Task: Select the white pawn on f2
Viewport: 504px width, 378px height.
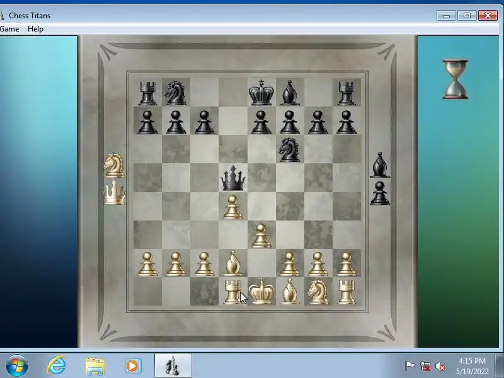Action: tap(290, 264)
